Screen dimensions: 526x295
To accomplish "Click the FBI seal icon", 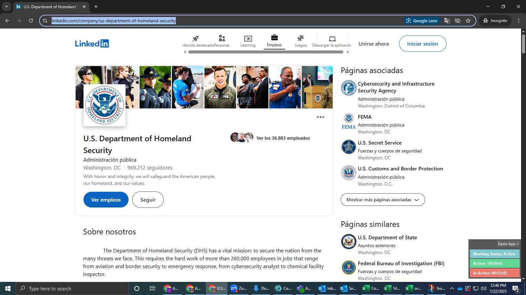I will coord(349,267).
